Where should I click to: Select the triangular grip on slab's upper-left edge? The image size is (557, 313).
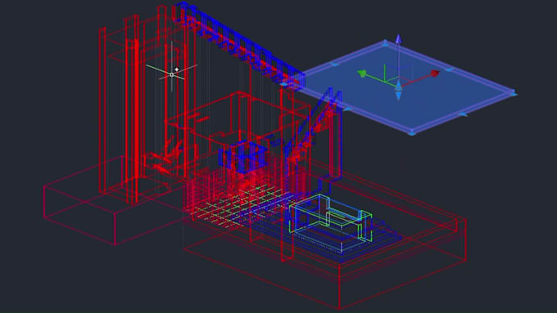(x=335, y=65)
